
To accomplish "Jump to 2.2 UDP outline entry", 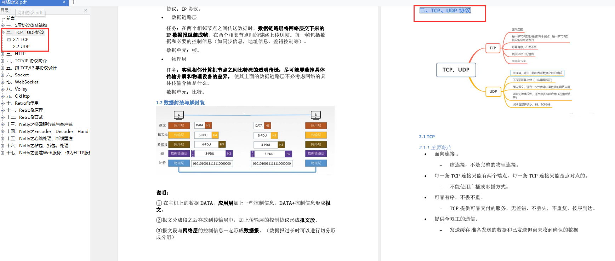I will (x=21, y=47).
